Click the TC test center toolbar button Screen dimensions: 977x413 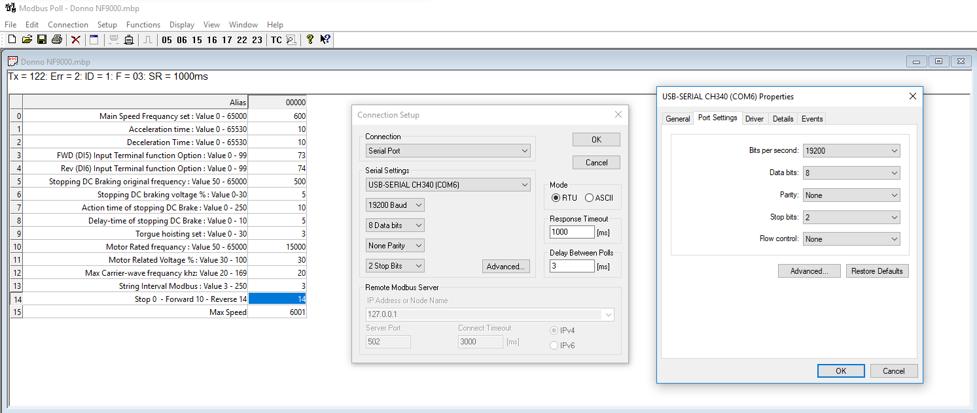[276, 40]
